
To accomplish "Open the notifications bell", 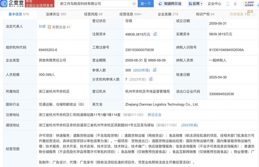I will point(235,4).
